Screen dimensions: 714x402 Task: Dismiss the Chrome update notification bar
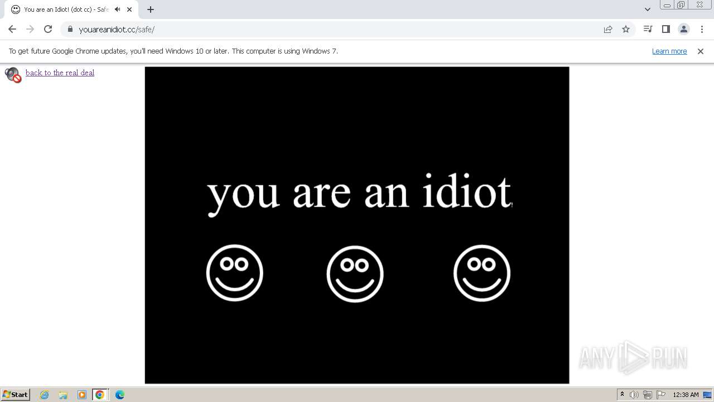pos(701,51)
